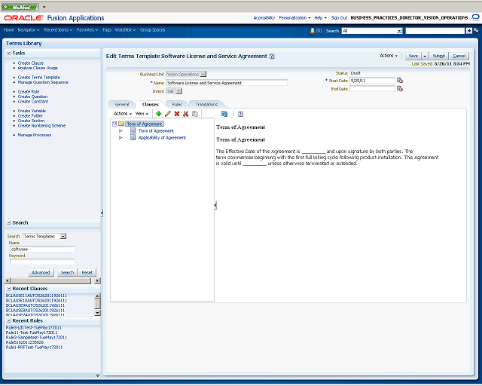Click the McAfee toolbar logo
Image resolution: width=482 pixels, height=386 pixels.
coord(20,7)
